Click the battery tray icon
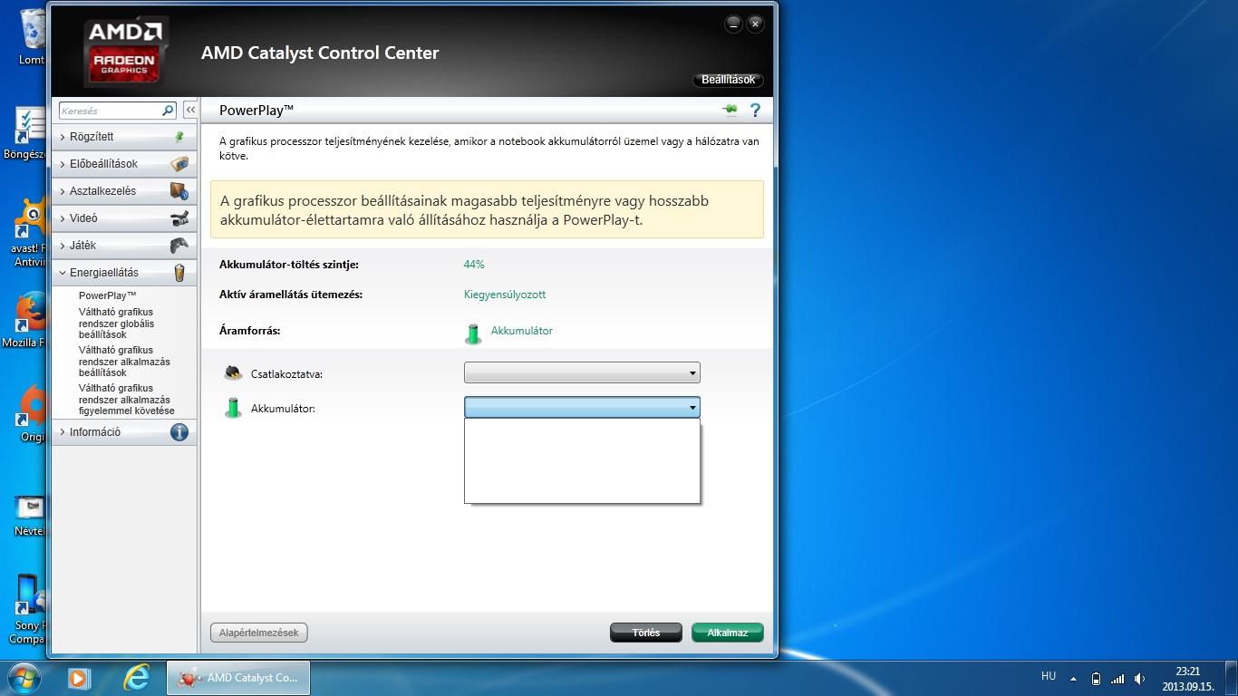 [1096, 679]
